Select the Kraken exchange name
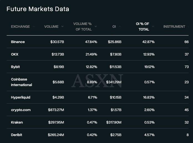Screen dimensions: 193x143 (17, 122)
